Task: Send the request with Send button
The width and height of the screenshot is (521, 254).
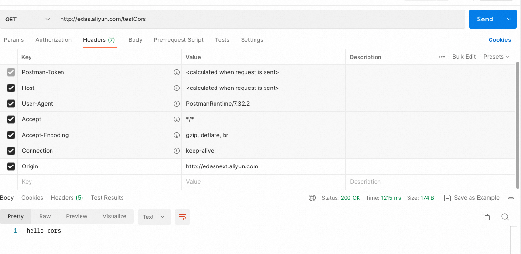Action: click(x=485, y=19)
